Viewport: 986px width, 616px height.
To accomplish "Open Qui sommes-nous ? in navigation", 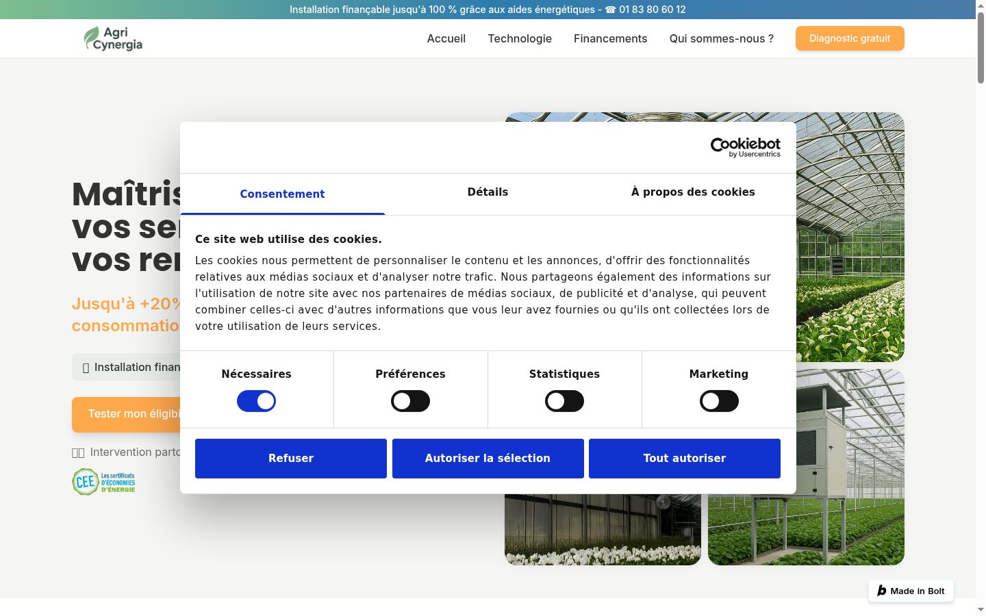I will point(722,38).
